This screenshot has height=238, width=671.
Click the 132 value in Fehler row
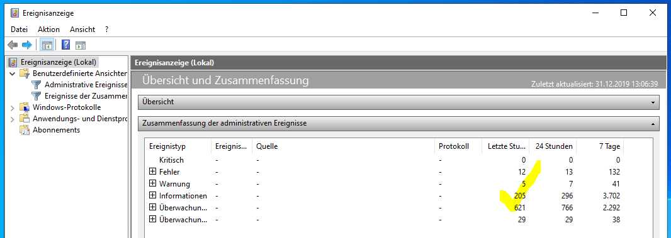click(614, 172)
